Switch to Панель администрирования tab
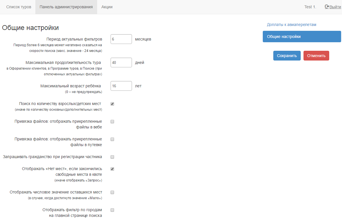Screen dimensions: 342x222 [x=66, y=7]
